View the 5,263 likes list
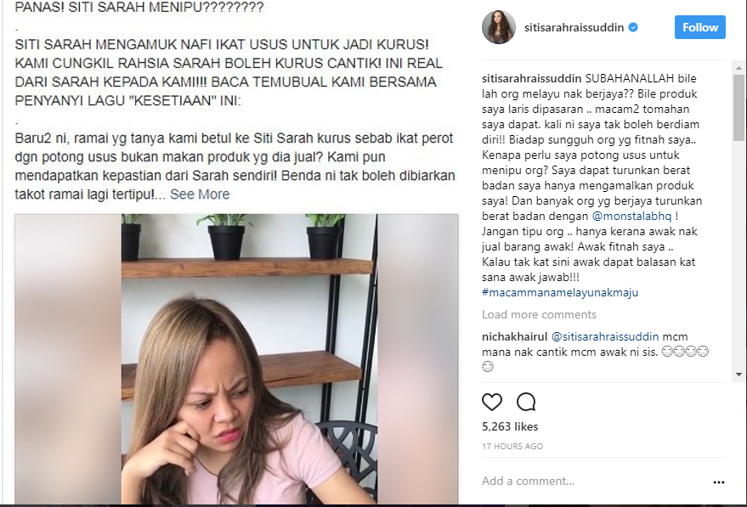The width and height of the screenshot is (747, 507). coord(510,426)
